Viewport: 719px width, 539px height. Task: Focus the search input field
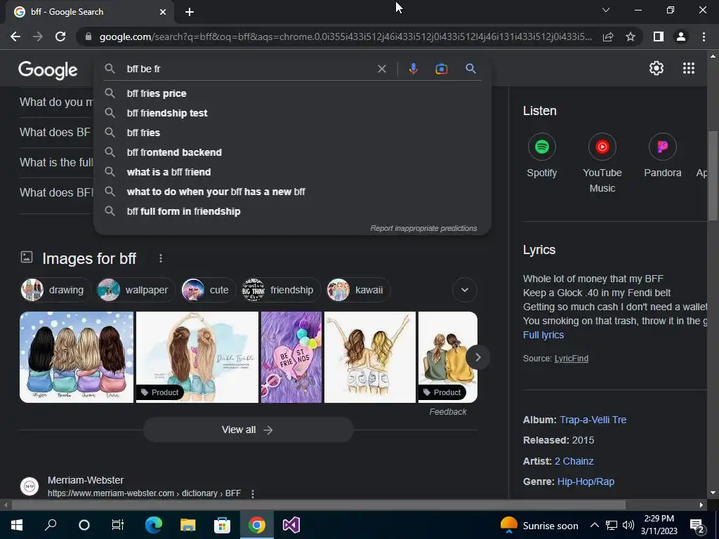click(248, 69)
